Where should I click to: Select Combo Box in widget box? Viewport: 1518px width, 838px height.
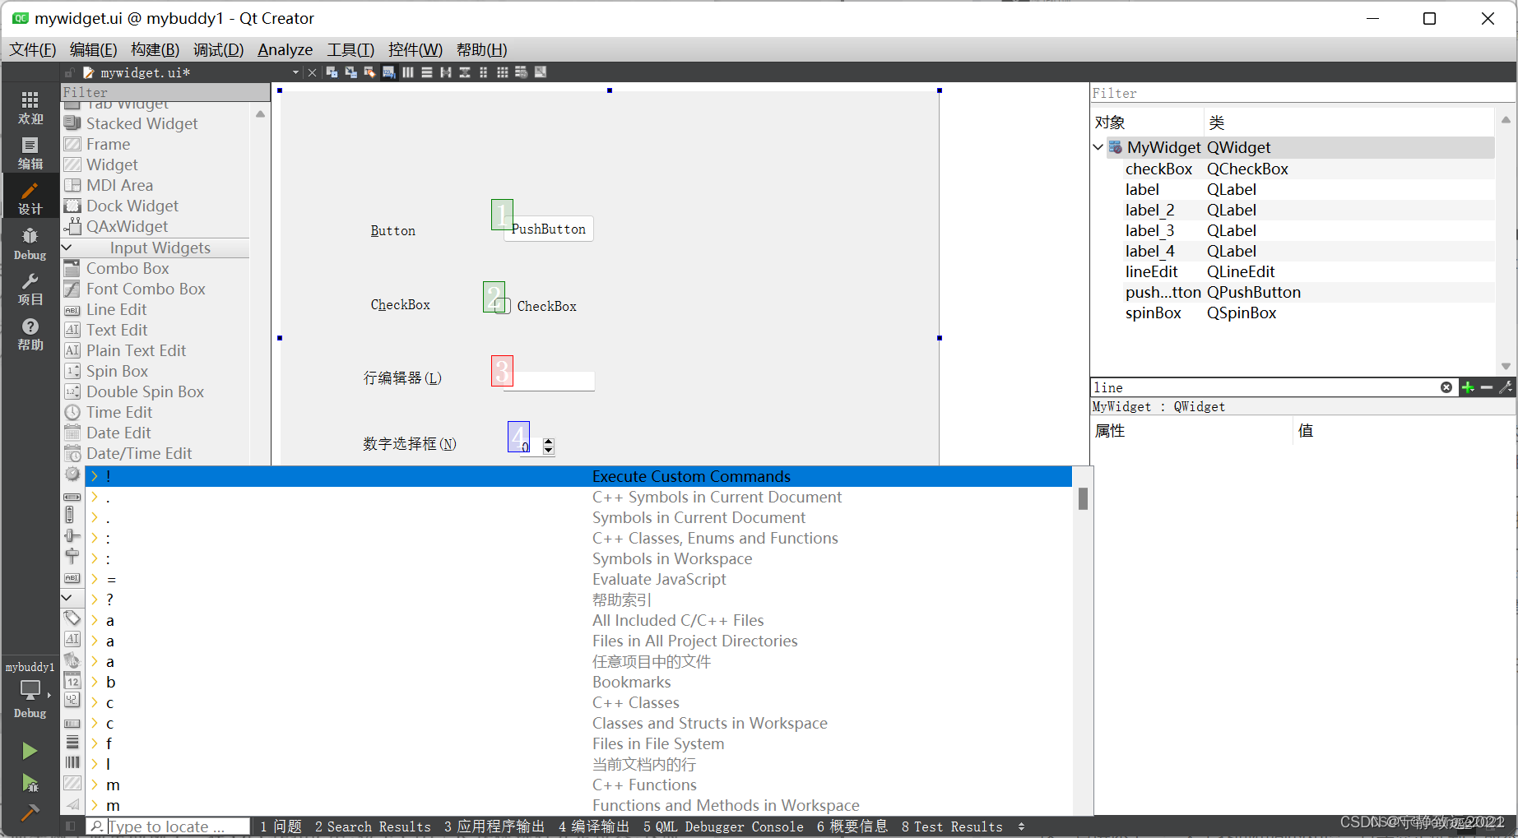click(128, 268)
